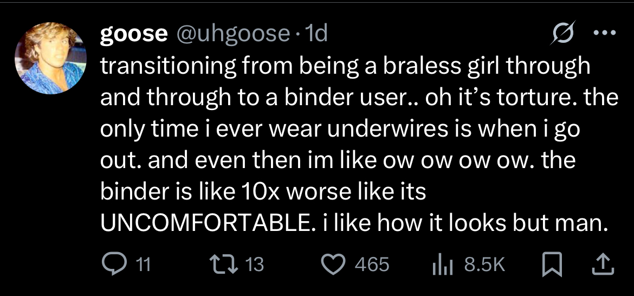Click the like count 465

point(372,265)
